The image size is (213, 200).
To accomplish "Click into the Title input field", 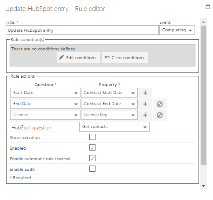I will (x=82, y=30).
